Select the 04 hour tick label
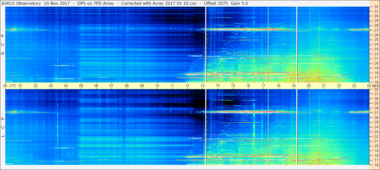380x170 pixels. 66,86
